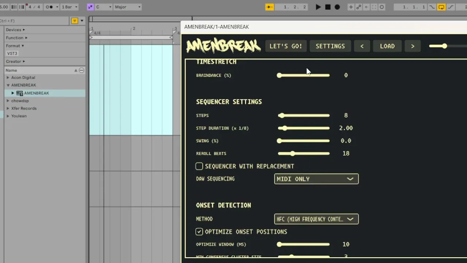Click the Nudge Up tempo icon
This screenshot has width=467, height=263.
21,7
